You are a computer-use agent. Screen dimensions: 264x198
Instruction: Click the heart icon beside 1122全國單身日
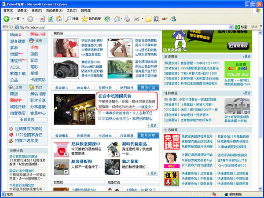click(11, 135)
